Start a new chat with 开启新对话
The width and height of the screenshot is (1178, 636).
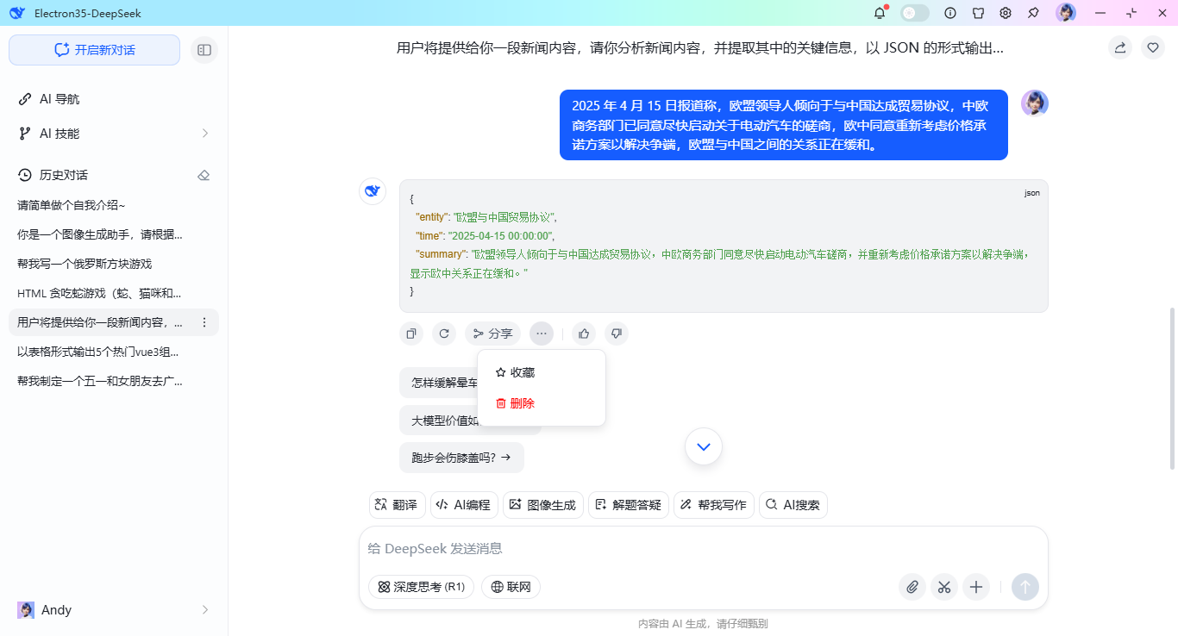coord(94,50)
